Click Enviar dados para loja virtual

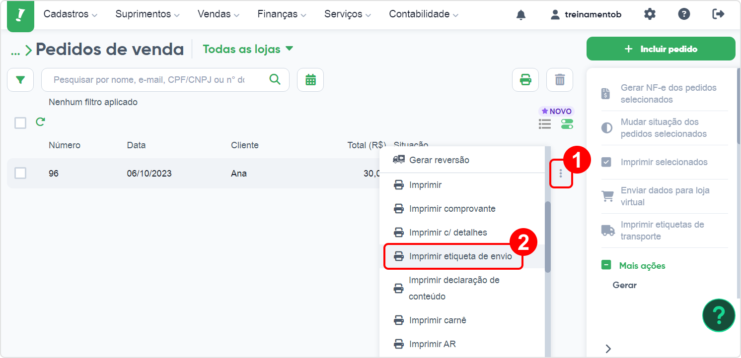665,196
